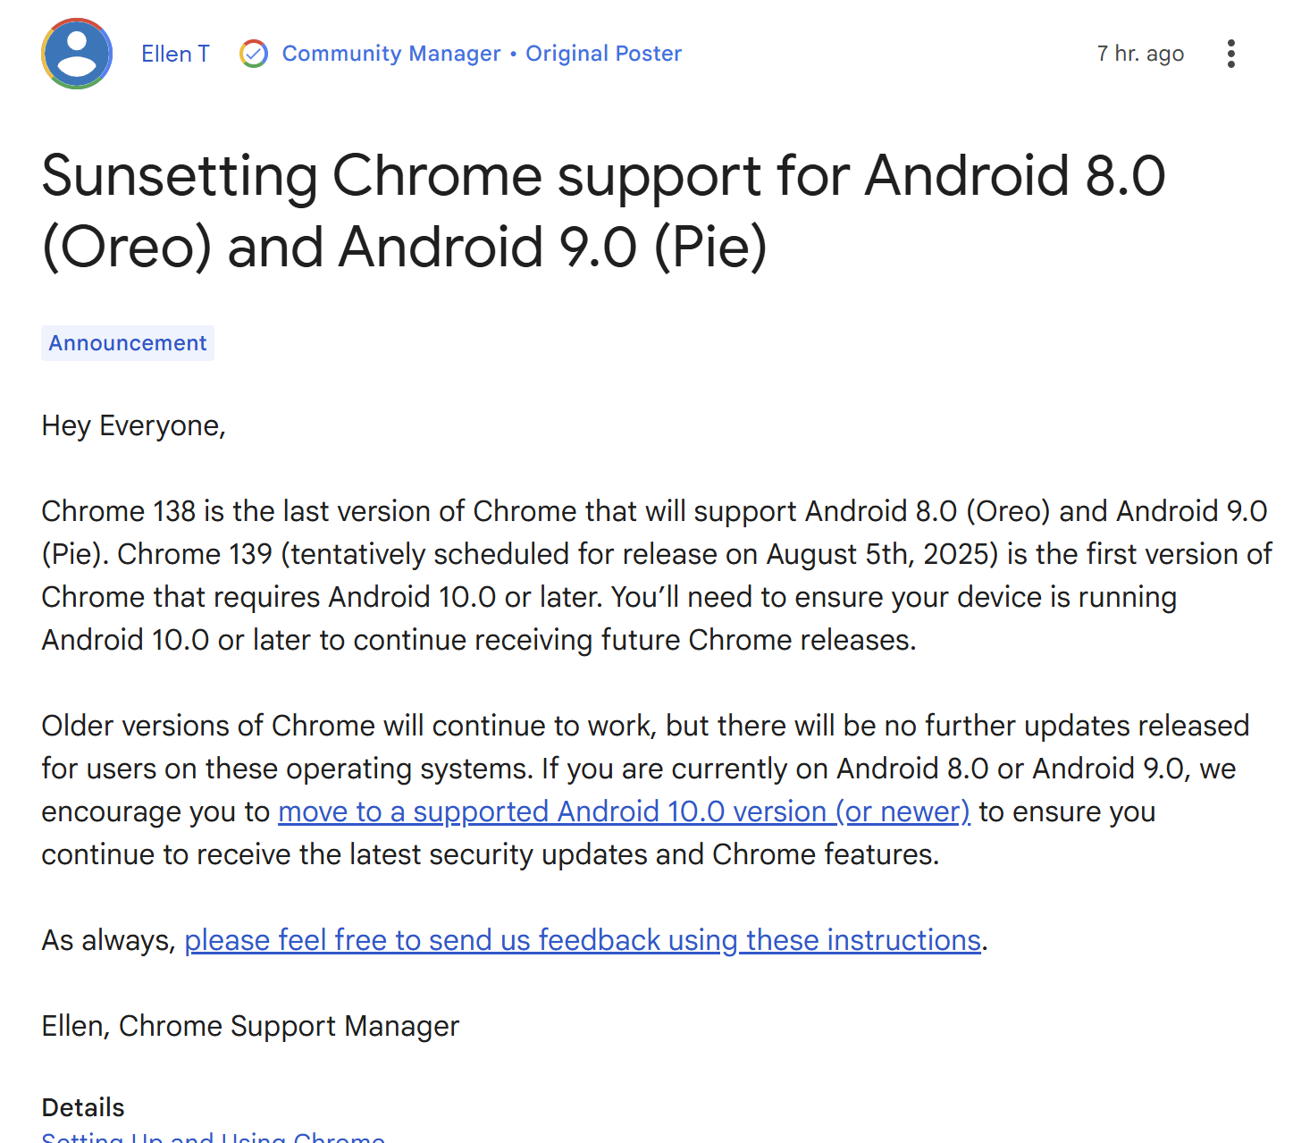Follow the send us feedback instructions link

click(583, 940)
